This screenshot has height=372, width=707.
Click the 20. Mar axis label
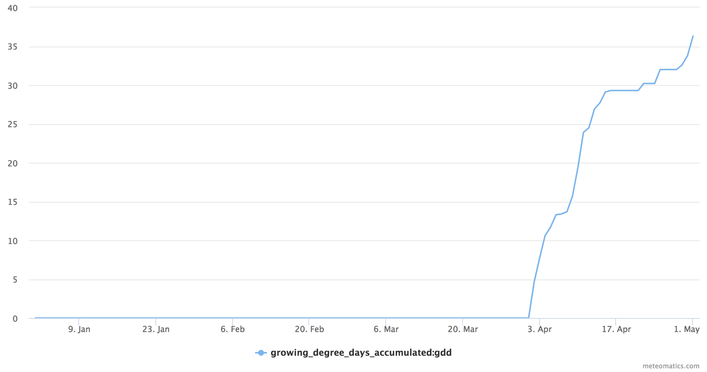pyautogui.click(x=463, y=329)
